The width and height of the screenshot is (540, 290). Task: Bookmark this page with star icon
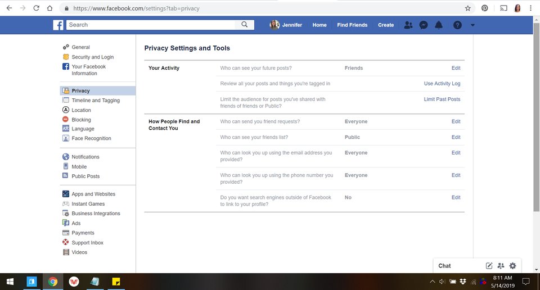click(x=467, y=8)
